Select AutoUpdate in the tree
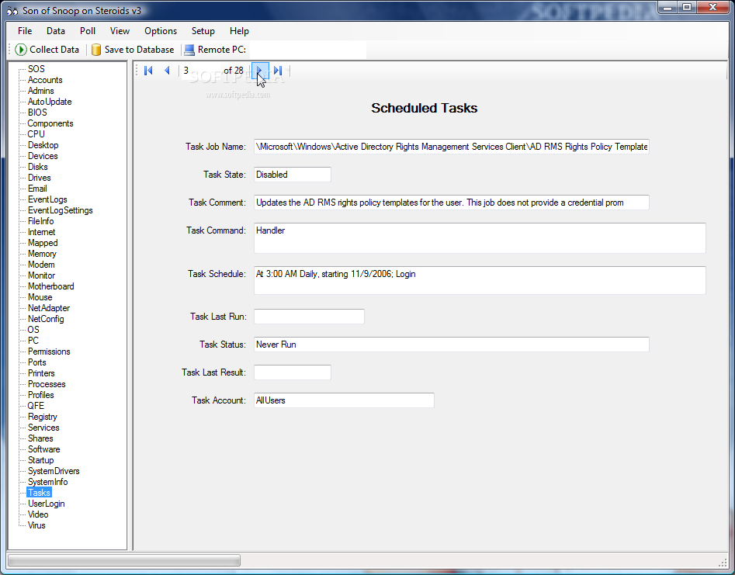Screen dimensions: 735x575 50,102
